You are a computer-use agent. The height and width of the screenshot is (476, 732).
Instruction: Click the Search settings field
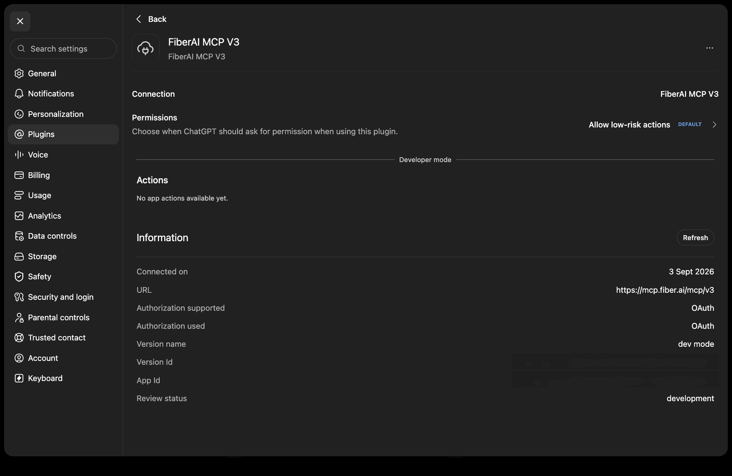point(63,49)
